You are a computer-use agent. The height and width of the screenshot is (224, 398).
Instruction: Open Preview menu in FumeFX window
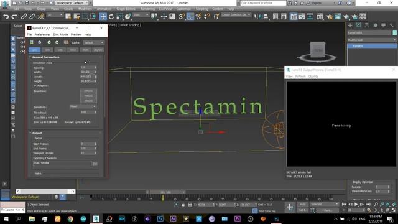(76, 35)
